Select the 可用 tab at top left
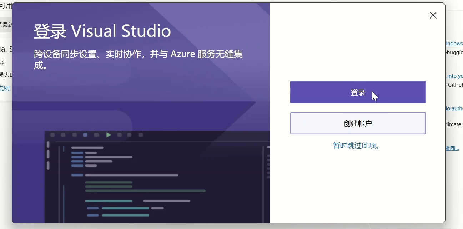 [6, 6]
